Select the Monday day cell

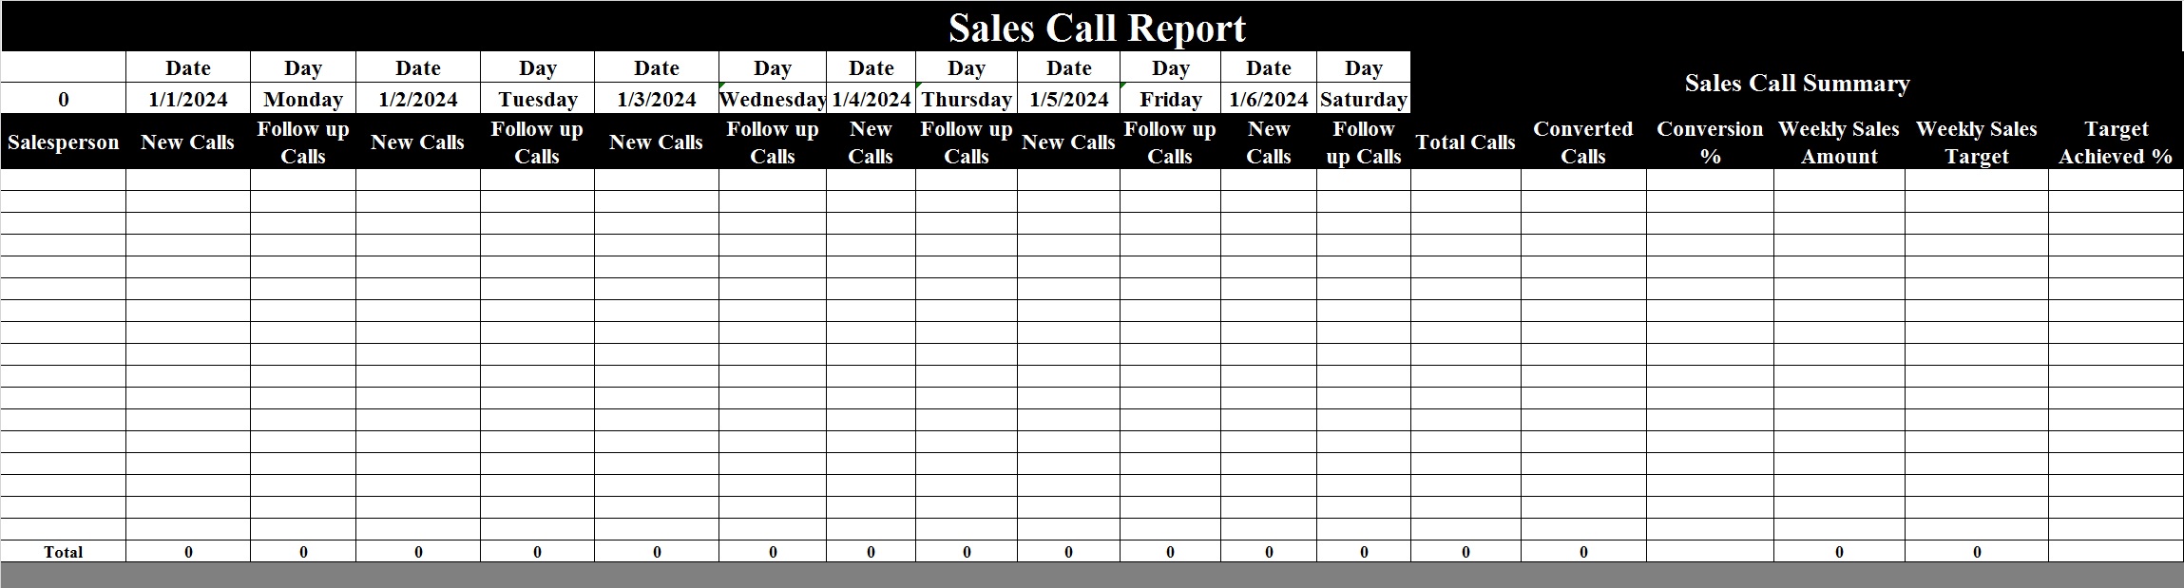point(303,99)
